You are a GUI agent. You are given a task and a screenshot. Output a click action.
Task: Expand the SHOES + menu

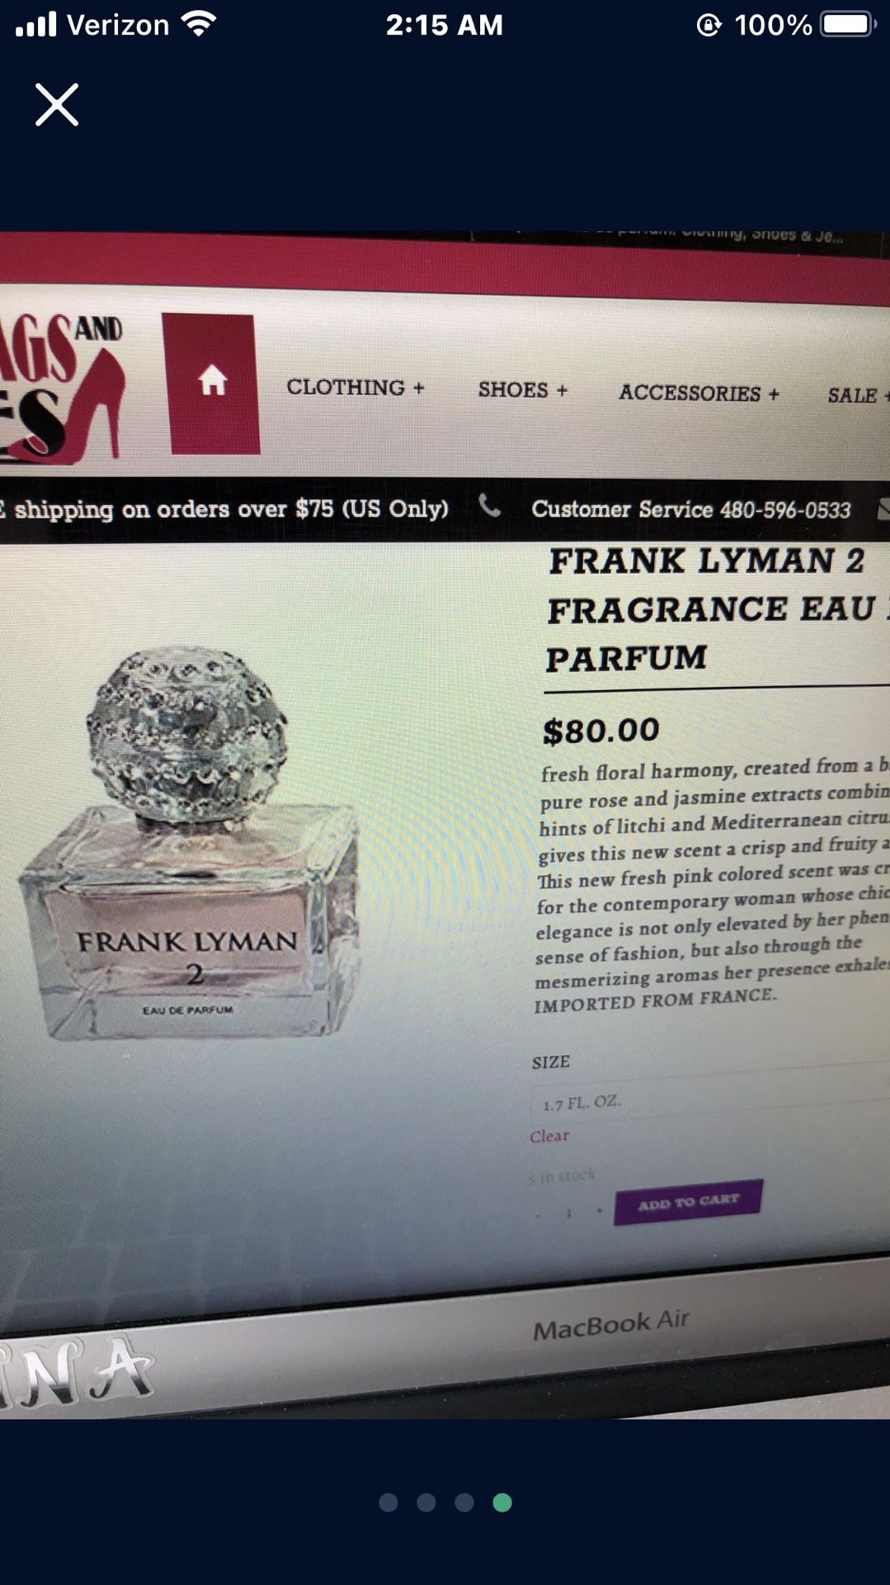click(523, 390)
